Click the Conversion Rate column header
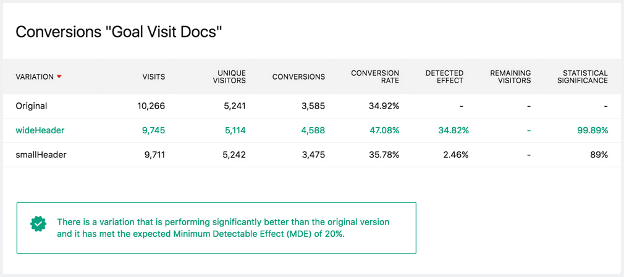The height and width of the screenshot is (277, 624). click(375, 76)
